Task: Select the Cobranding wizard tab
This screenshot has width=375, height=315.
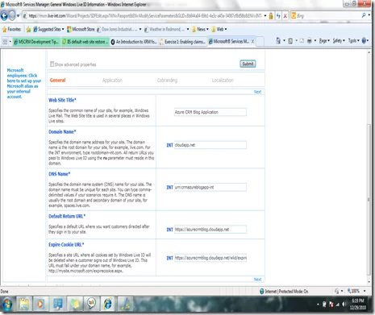Action: tap(167, 80)
